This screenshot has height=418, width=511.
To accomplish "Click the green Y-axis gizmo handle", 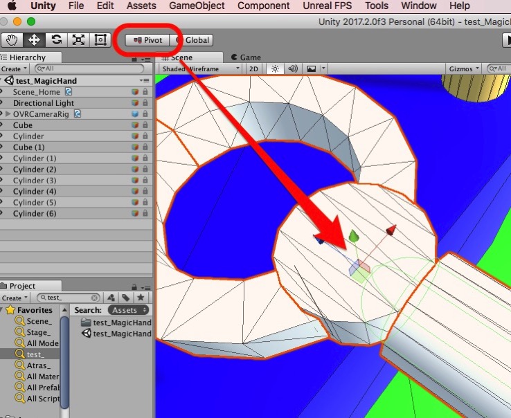I will tap(354, 237).
